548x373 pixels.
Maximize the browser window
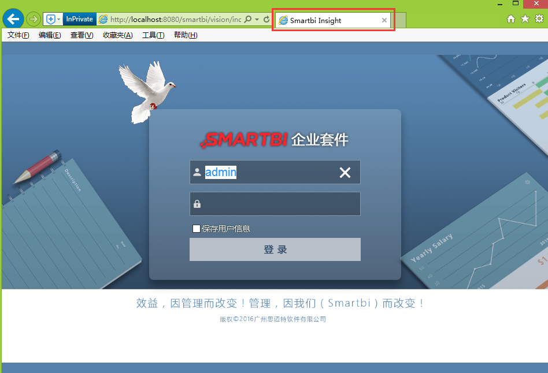[x=516, y=4]
